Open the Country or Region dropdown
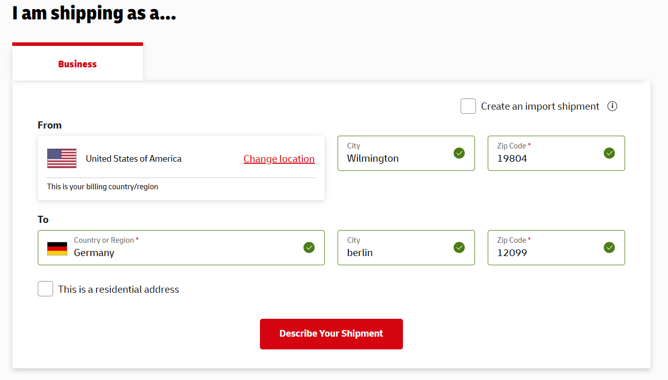 pos(184,248)
